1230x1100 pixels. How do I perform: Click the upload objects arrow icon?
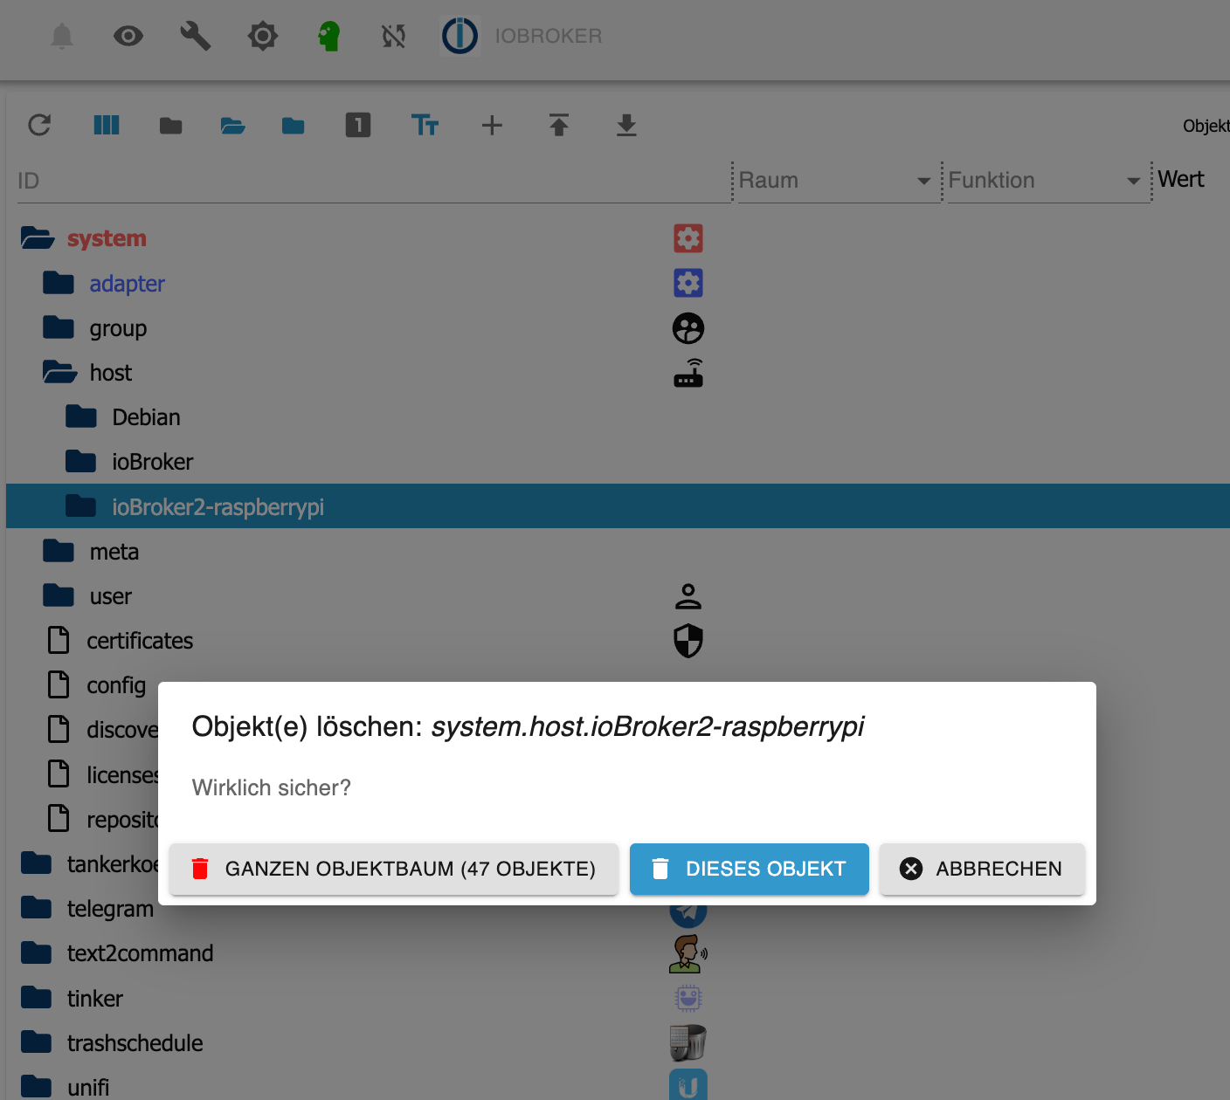tap(559, 125)
